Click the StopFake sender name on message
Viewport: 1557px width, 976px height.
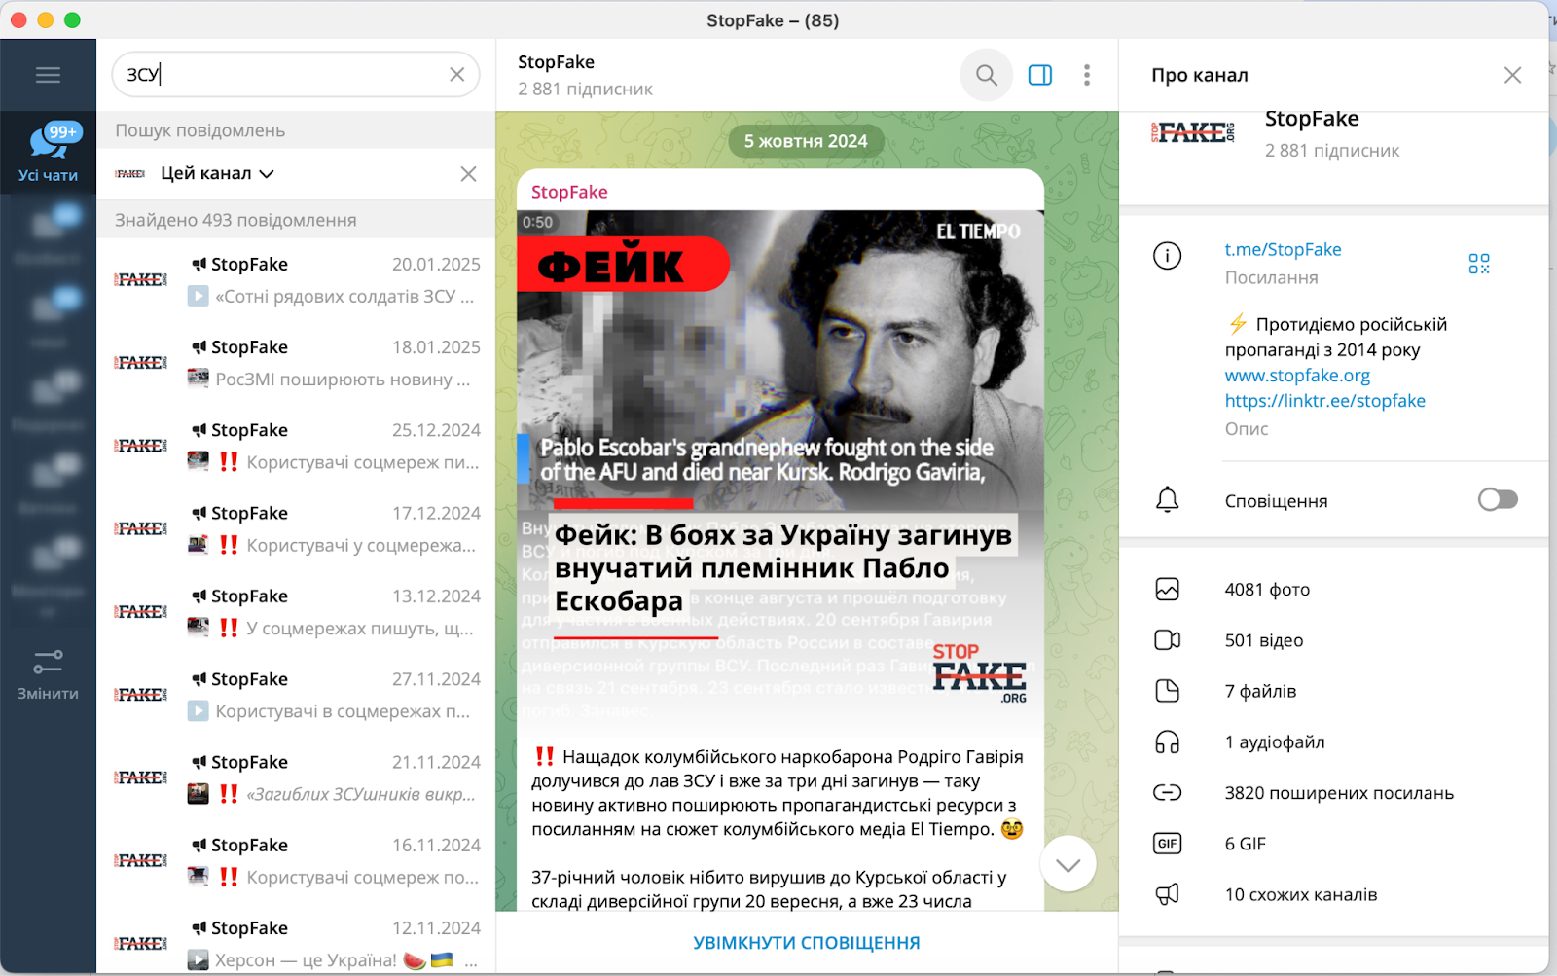(569, 192)
